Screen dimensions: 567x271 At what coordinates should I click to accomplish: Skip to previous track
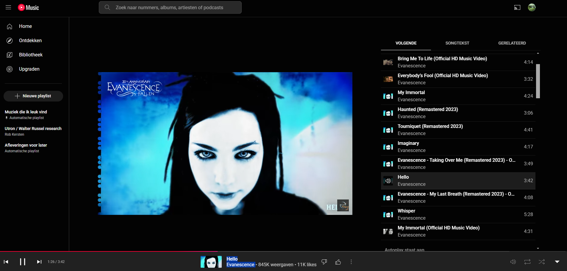[6, 262]
